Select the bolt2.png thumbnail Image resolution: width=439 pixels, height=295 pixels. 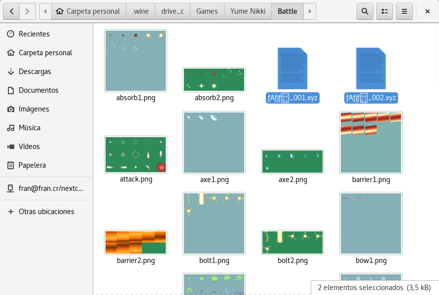coord(293,242)
